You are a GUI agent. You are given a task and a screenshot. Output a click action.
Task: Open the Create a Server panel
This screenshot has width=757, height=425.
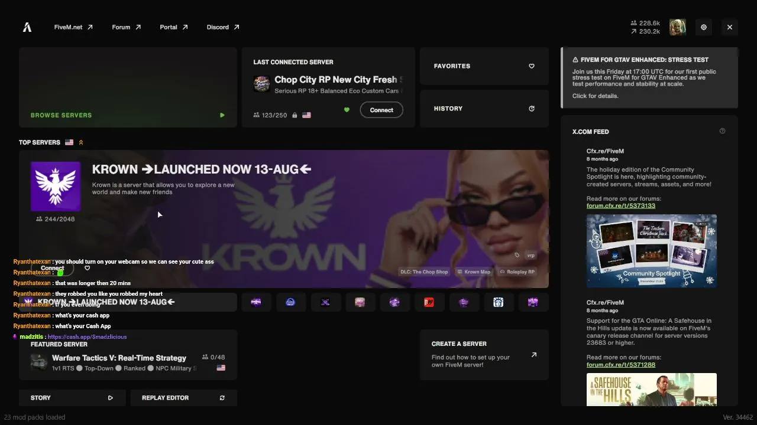tap(484, 355)
